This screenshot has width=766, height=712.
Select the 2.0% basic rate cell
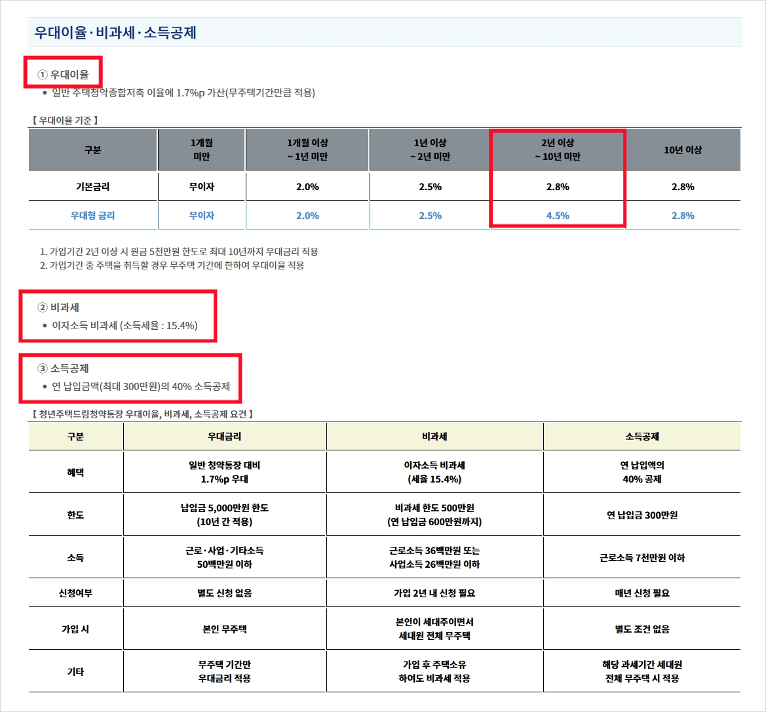point(307,186)
